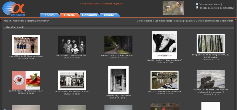Open the fisherman by the lake thumbnail

(164, 80)
